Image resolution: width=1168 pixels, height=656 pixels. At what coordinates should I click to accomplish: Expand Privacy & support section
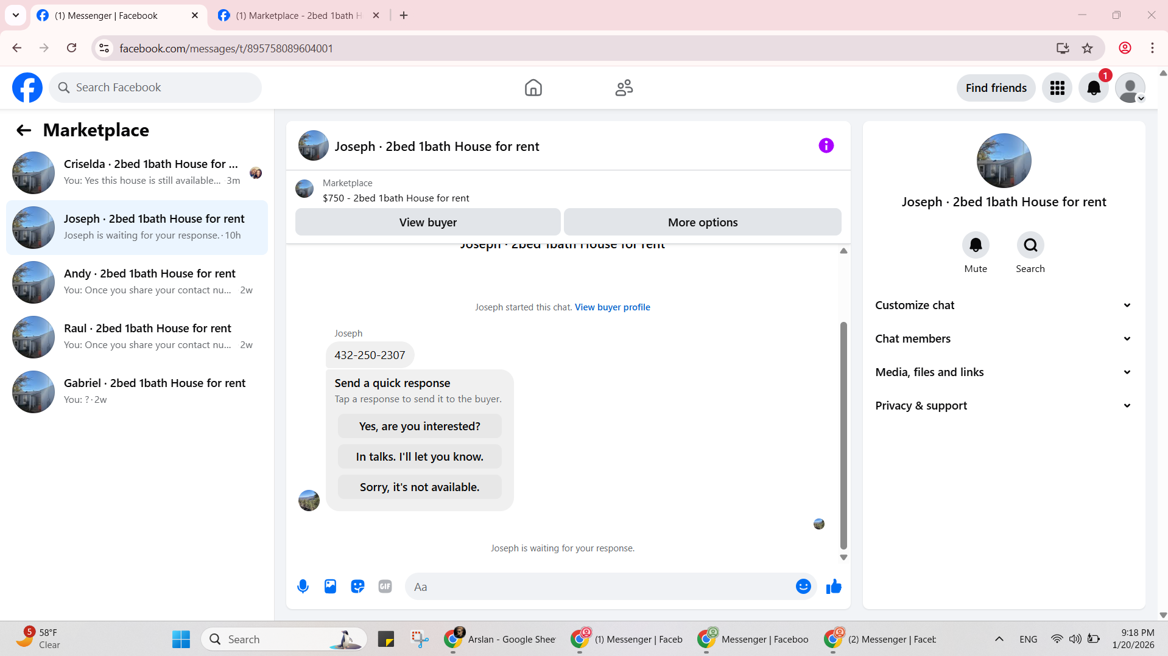[x=1004, y=406]
